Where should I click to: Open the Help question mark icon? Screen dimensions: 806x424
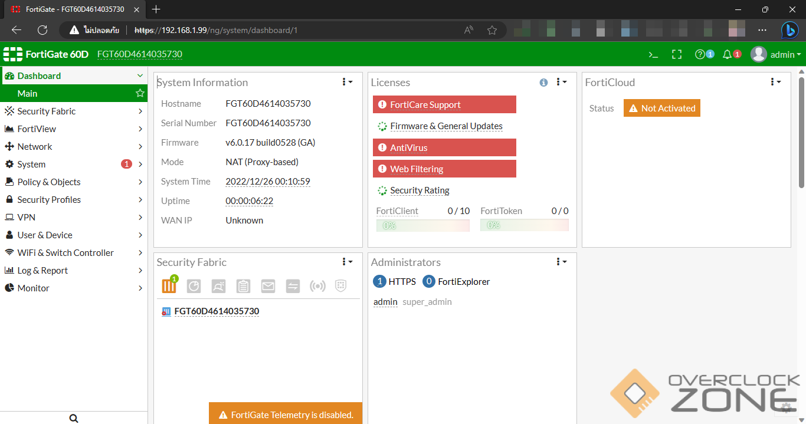700,54
